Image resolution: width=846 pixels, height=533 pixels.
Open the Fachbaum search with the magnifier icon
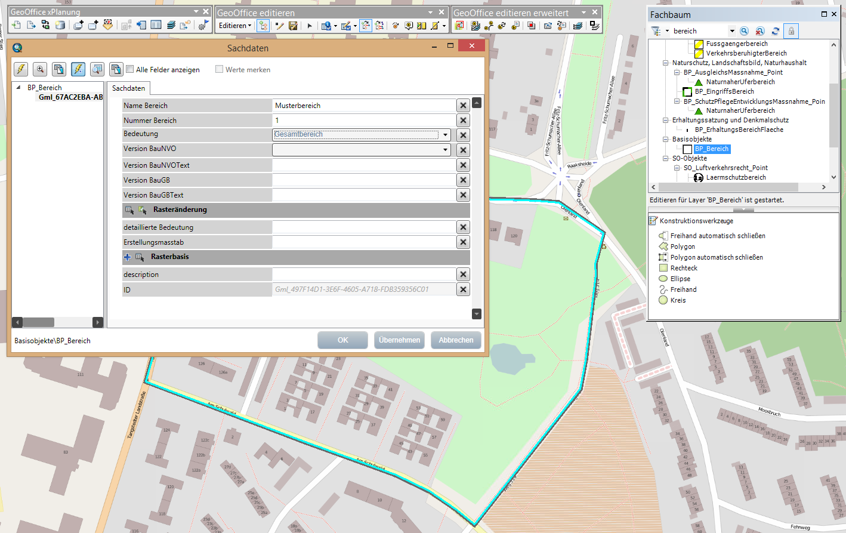[745, 30]
